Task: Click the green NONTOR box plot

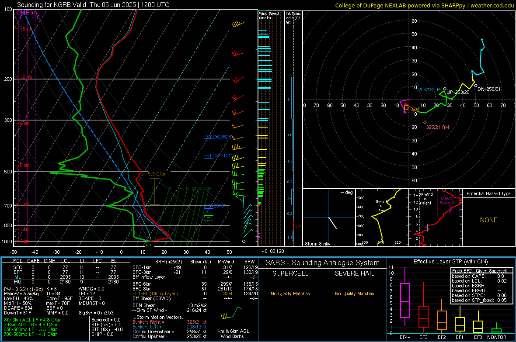Action: pyautogui.click(x=497, y=329)
